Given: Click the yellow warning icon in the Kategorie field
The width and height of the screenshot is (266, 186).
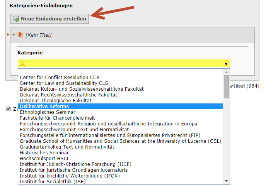Looking at the screenshot, I should 22,64.
